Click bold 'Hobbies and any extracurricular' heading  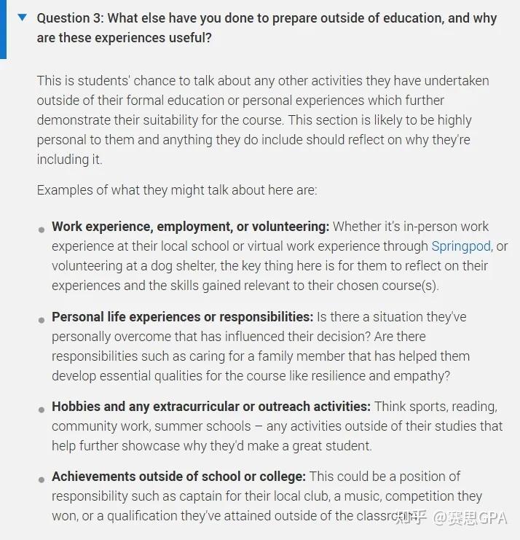tap(211, 407)
